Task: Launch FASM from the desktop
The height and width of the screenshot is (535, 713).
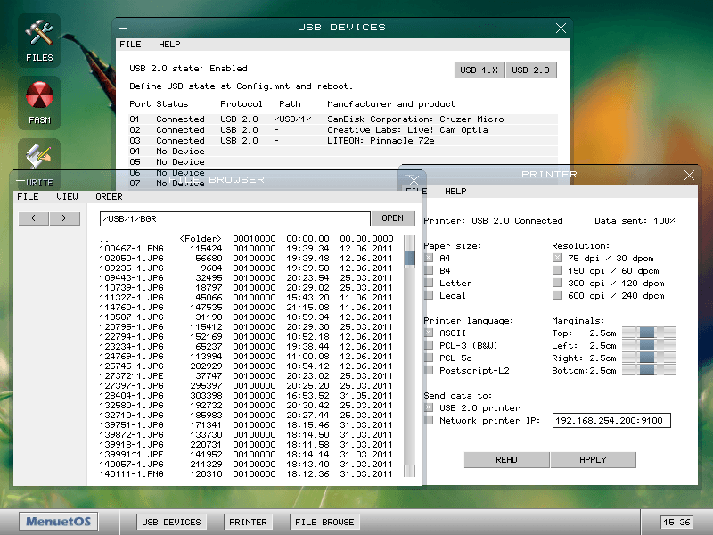Action: [38, 101]
